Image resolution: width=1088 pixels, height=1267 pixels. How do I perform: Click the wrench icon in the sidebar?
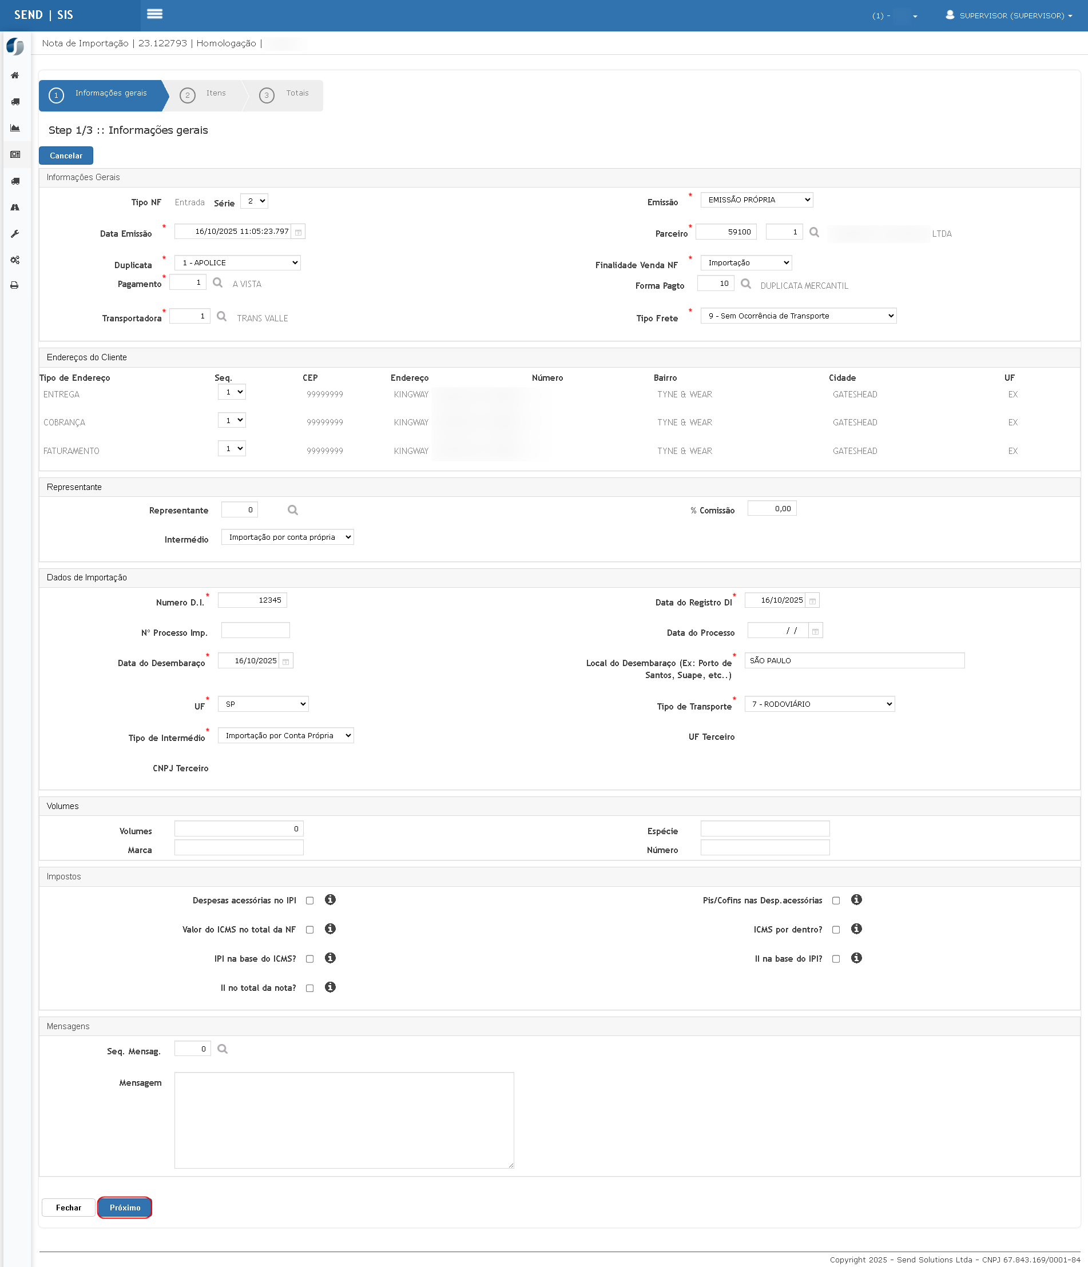pyautogui.click(x=15, y=234)
